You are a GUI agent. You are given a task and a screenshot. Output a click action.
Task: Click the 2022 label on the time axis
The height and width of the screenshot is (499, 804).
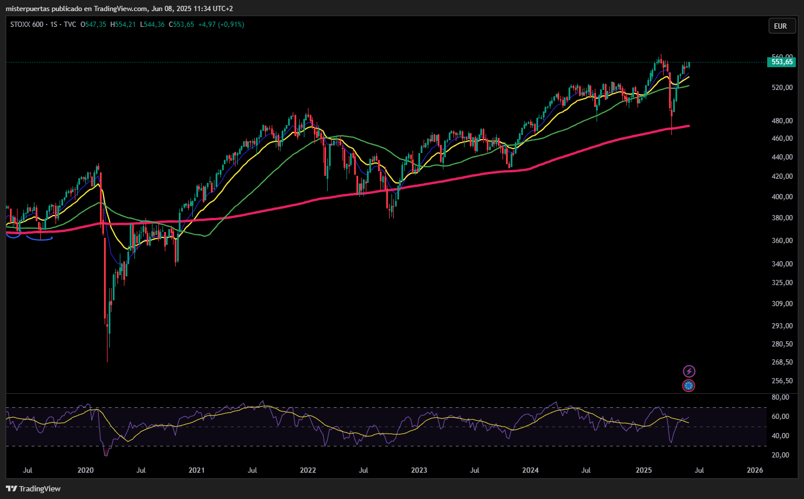(308, 470)
